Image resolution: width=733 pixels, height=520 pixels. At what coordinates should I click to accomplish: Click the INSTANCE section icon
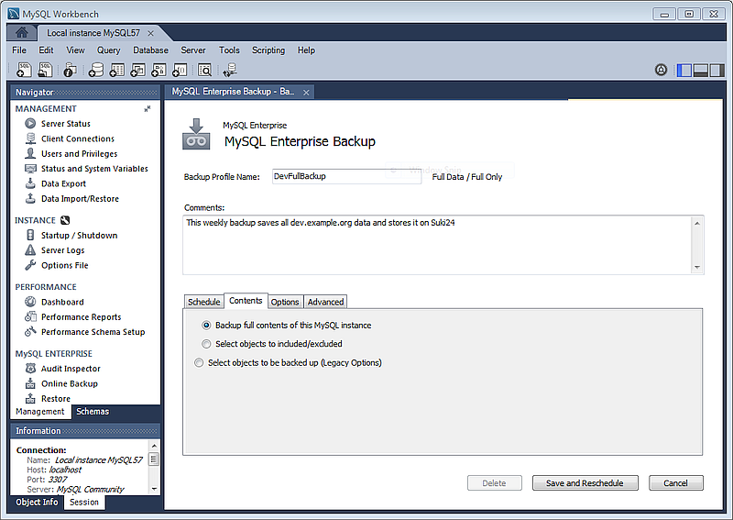tap(65, 220)
